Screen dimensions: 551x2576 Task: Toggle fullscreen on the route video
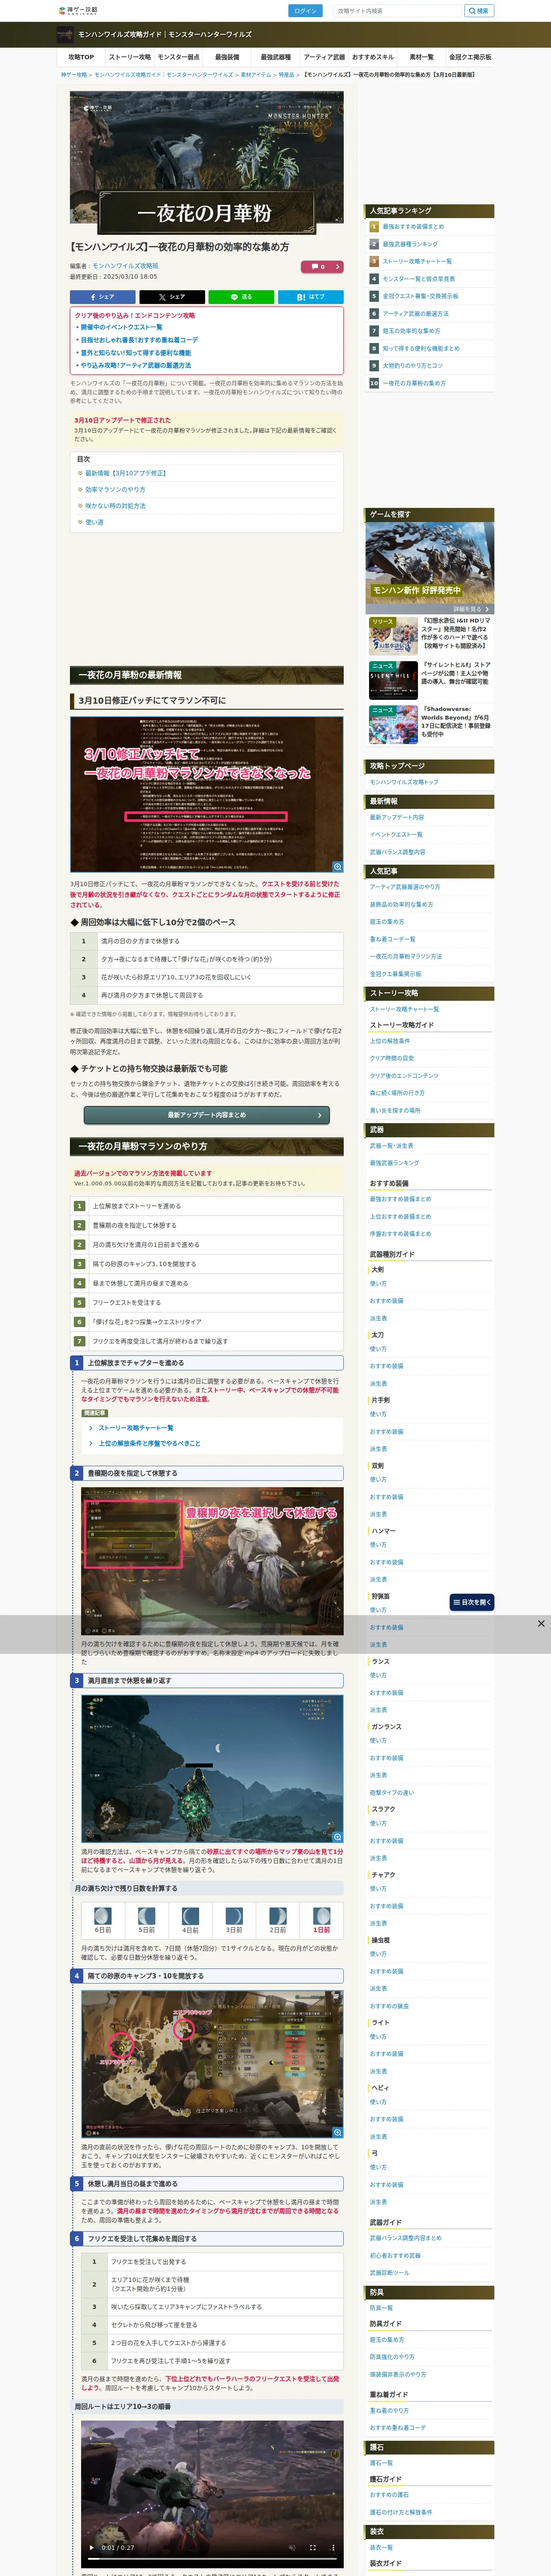[312, 2548]
